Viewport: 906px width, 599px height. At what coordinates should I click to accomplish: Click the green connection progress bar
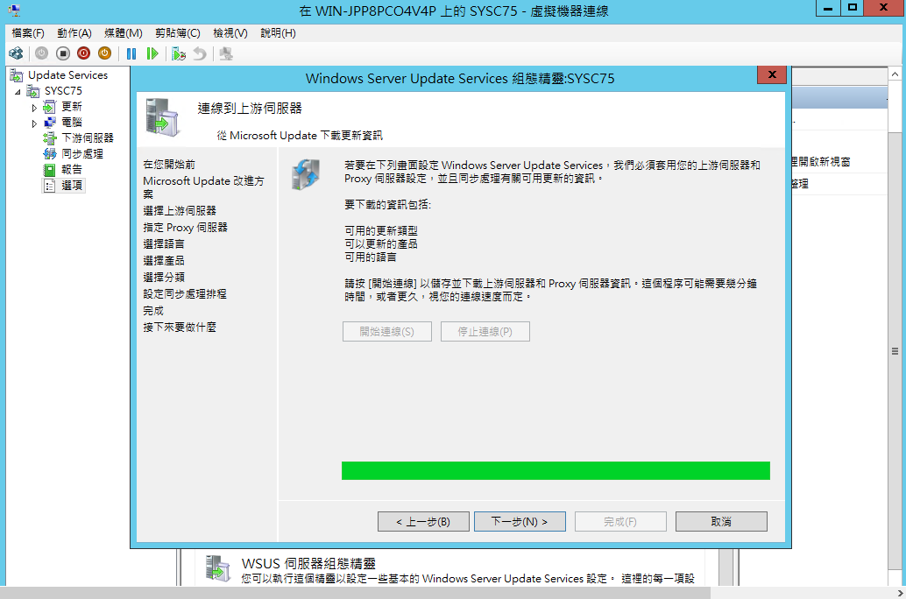click(556, 471)
